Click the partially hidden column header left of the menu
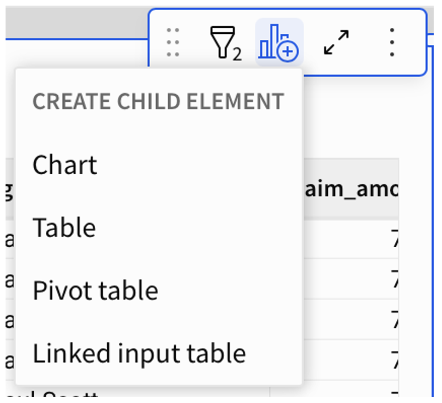 click(x=10, y=190)
